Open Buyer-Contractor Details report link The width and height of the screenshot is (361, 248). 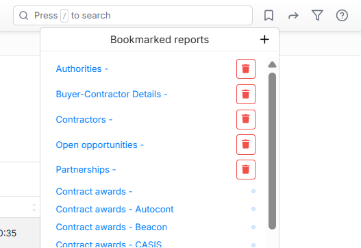[x=112, y=94]
